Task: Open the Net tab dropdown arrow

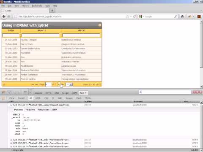Action: pos(86,93)
